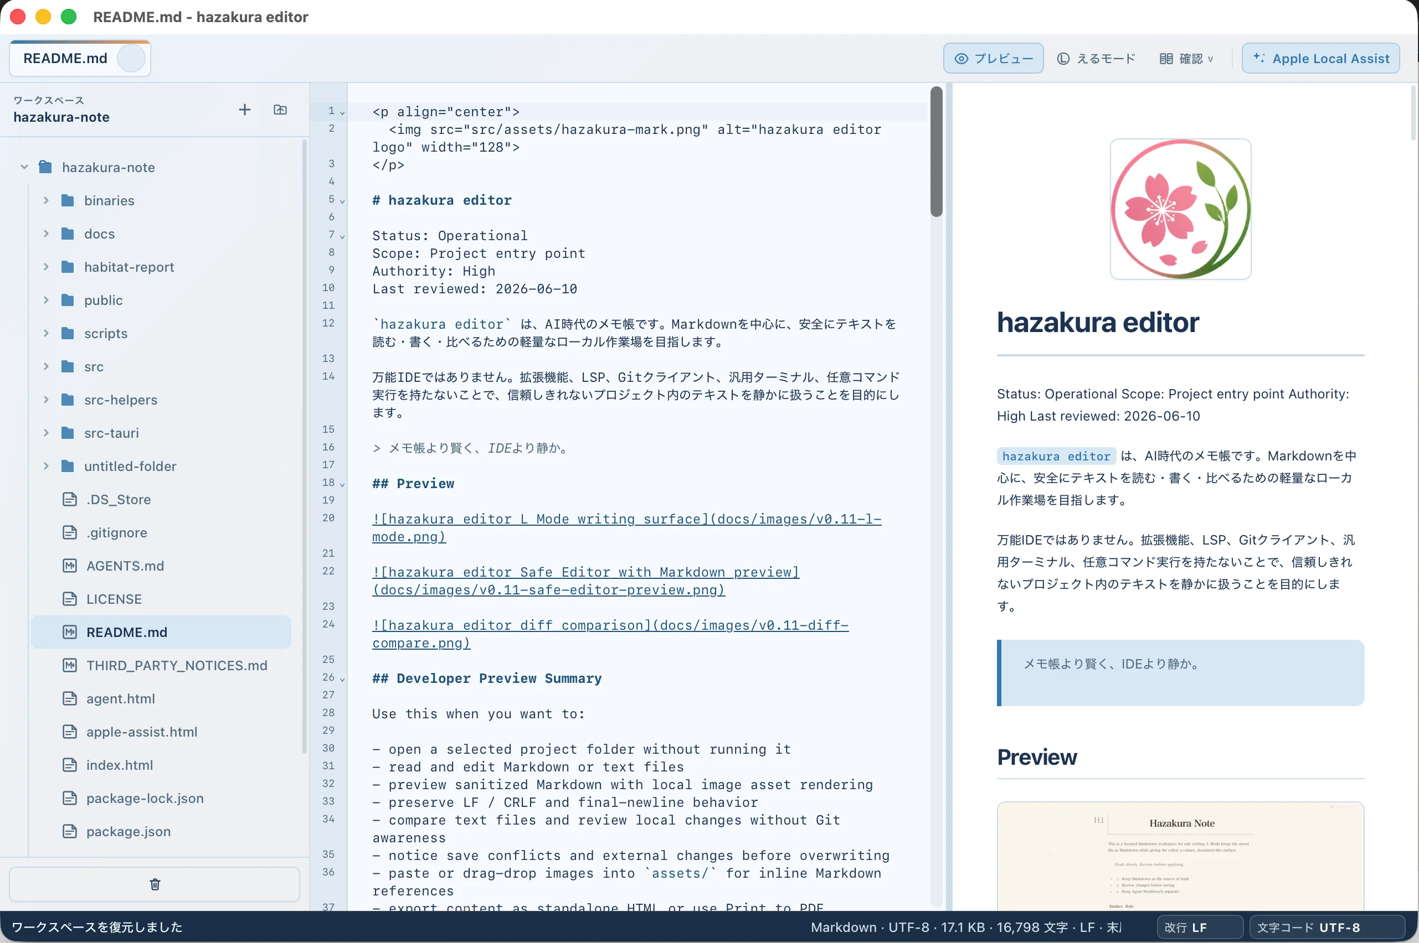Screen dimensions: 1419x943
Task: Toggle えるモード writing mode
Action: click(x=1096, y=58)
